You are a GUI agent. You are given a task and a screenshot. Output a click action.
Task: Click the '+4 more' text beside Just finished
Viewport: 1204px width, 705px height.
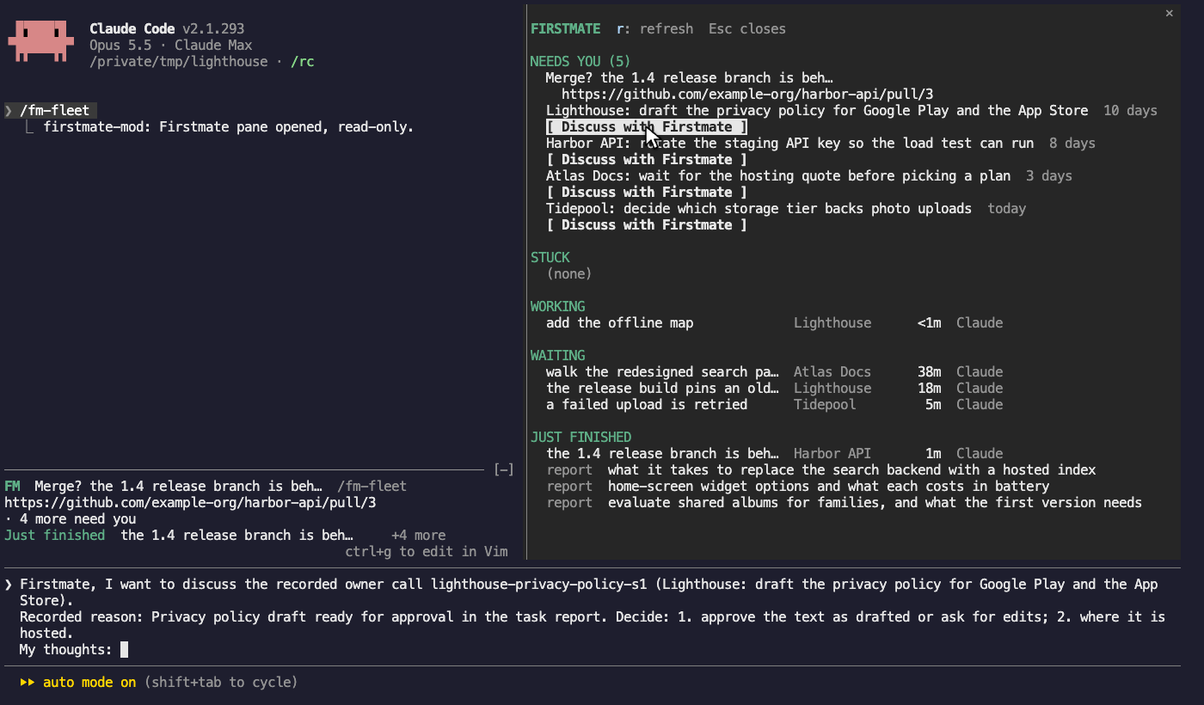(x=418, y=535)
